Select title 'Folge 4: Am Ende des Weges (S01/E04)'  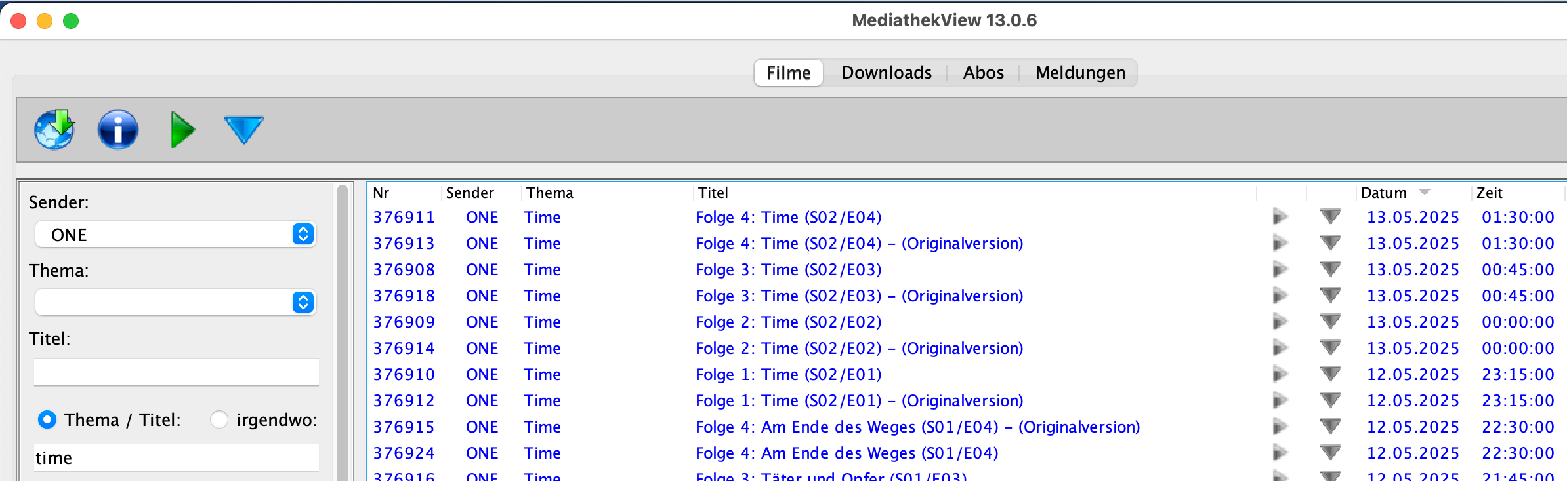(x=847, y=453)
